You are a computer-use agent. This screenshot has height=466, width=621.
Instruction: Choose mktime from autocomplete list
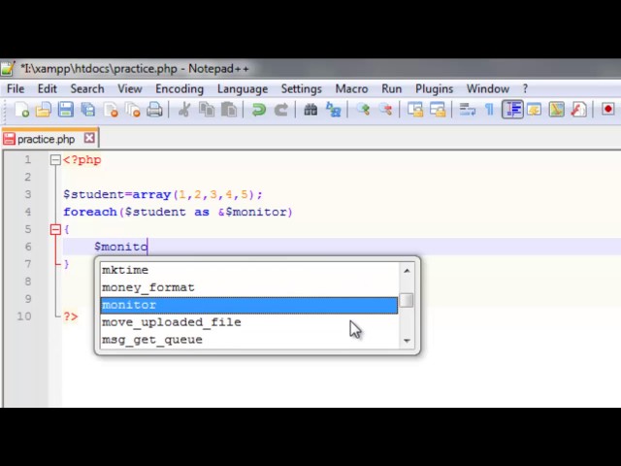click(x=249, y=270)
